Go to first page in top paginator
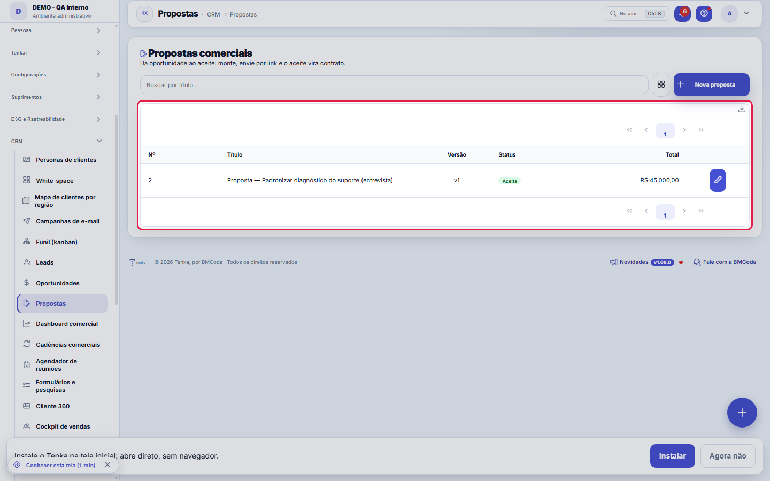770x481 pixels. tap(629, 130)
